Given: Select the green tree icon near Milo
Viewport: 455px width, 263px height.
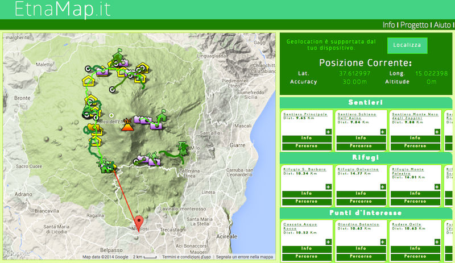Looking at the screenshot, I should (183, 148).
